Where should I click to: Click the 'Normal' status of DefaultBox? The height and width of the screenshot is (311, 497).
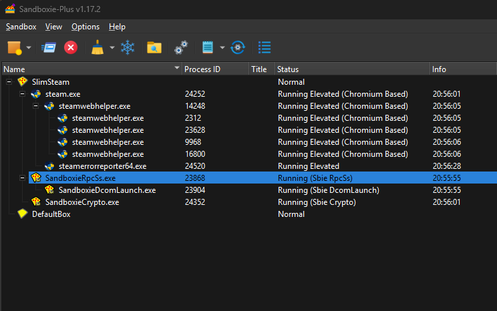click(x=291, y=214)
